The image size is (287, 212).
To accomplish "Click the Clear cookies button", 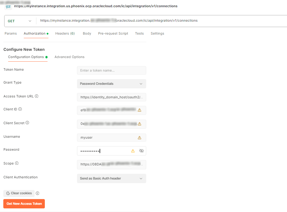I will coord(19,193).
